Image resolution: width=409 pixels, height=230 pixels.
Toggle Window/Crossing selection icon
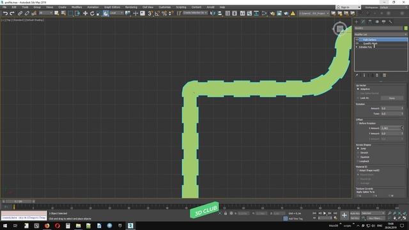77,13
